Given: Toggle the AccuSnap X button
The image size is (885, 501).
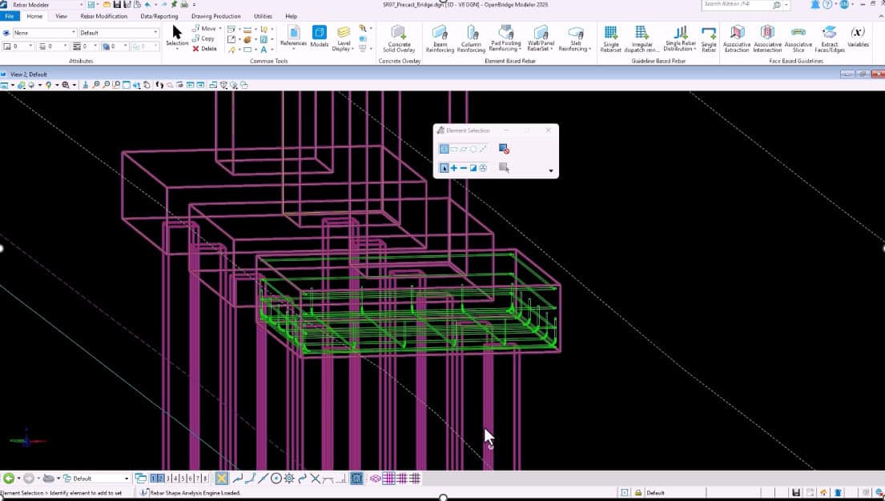Looking at the screenshot, I should (x=221, y=479).
